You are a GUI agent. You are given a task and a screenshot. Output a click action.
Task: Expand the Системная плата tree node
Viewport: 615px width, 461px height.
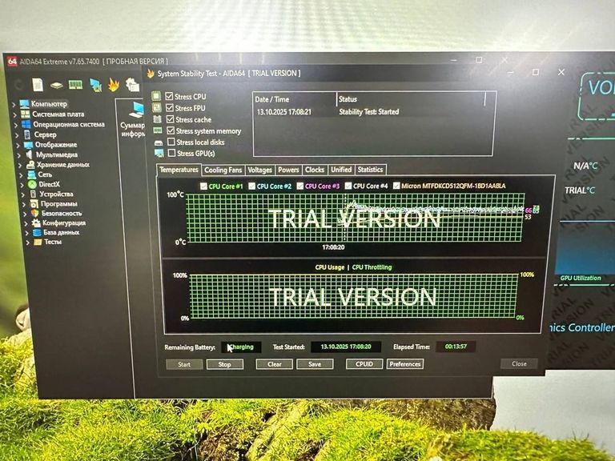(x=14, y=114)
